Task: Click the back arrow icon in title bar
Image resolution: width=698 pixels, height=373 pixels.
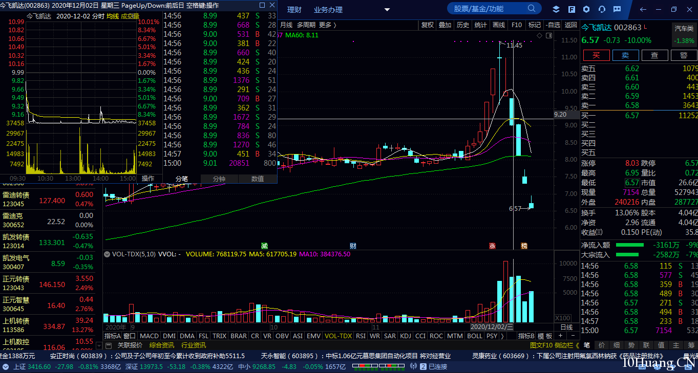Action: point(643,9)
